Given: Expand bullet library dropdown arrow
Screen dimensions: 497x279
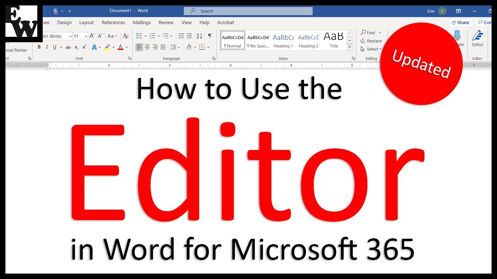Looking at the screenshot, I should tap(146, 36).
